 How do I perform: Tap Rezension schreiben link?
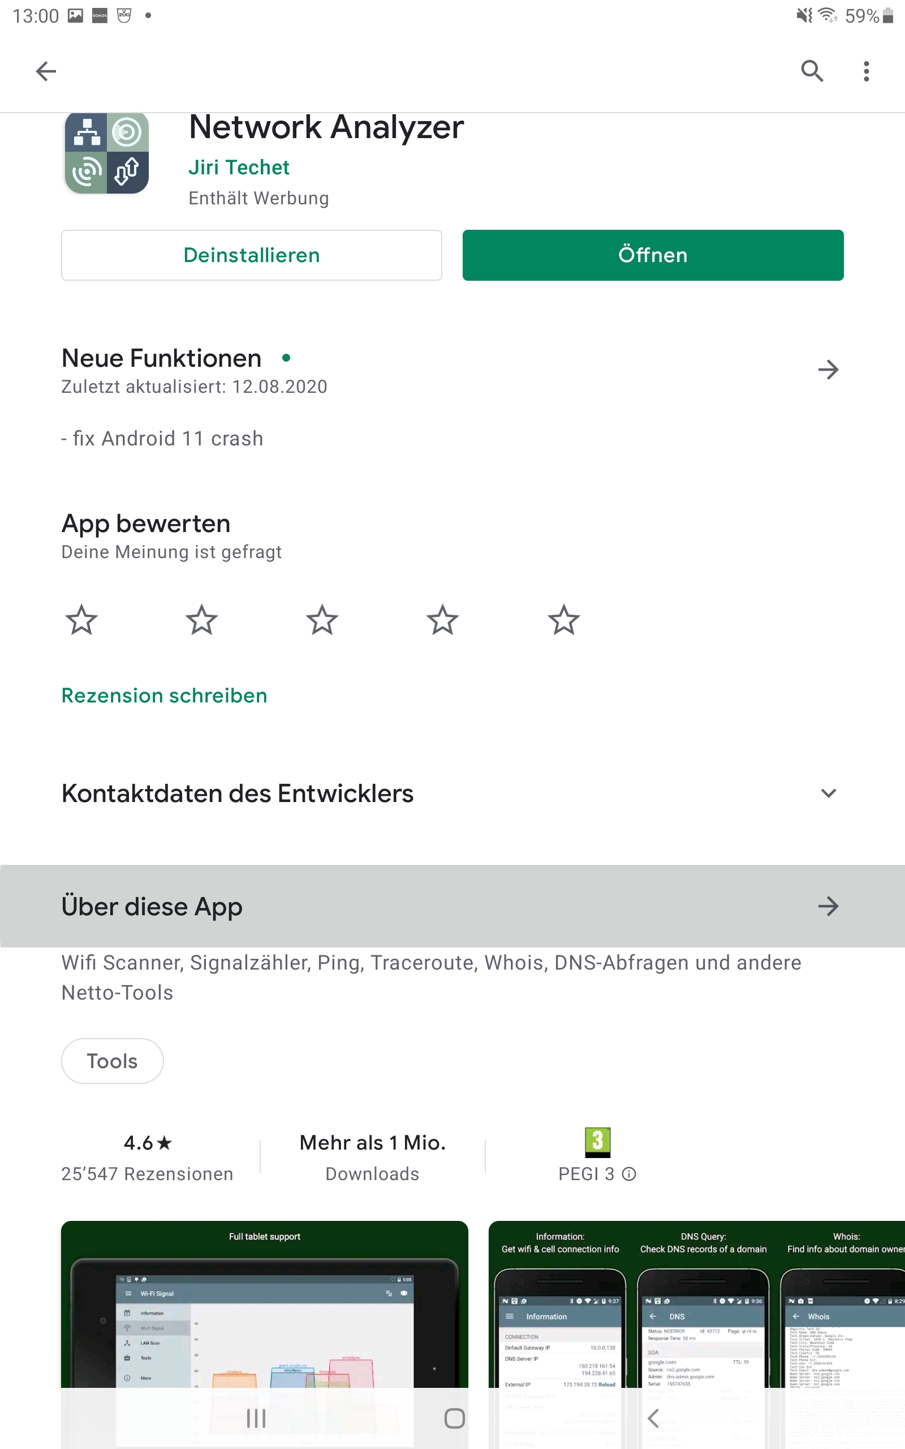click(x=164, y=695)
